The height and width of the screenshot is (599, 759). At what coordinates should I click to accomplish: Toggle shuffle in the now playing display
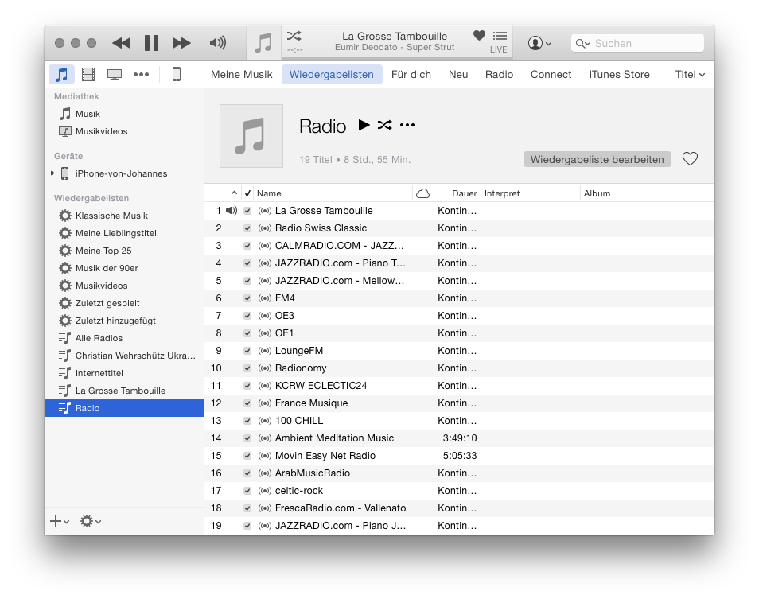coord(294,36)
